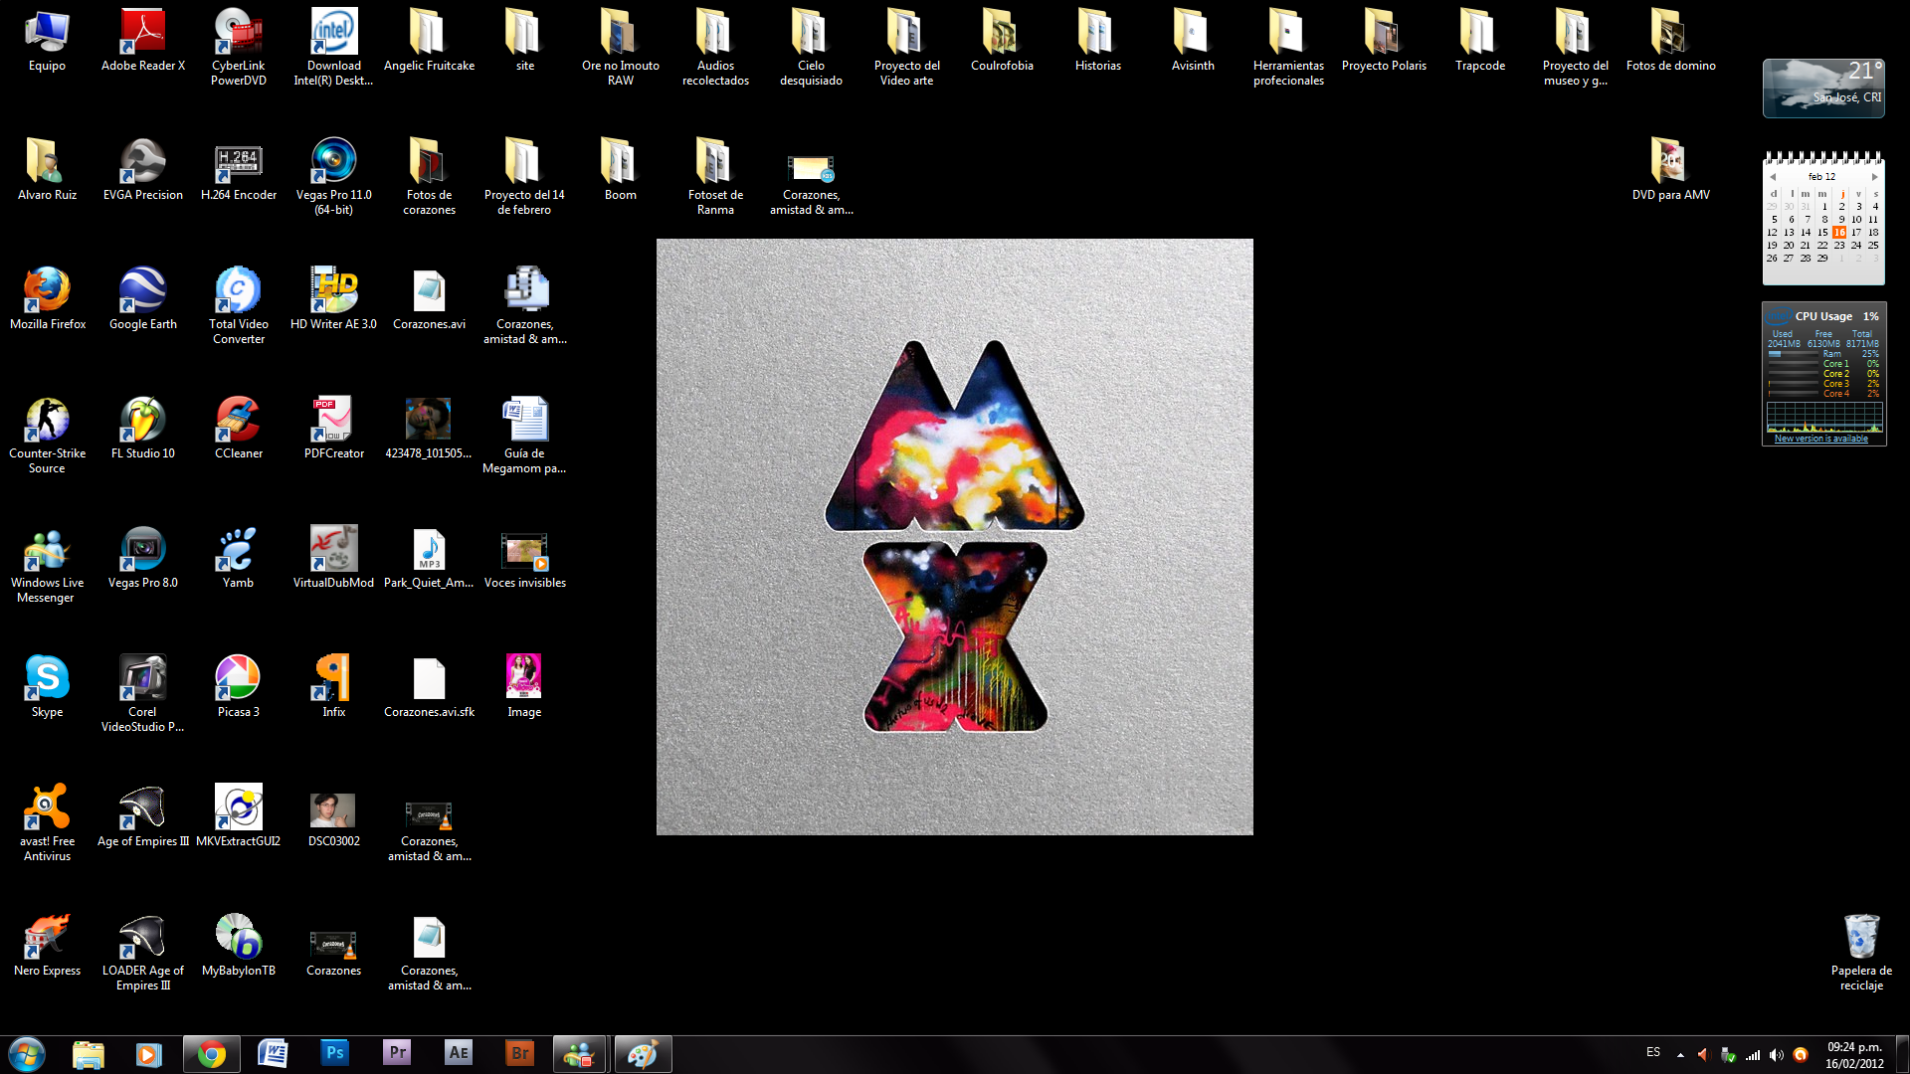This screenshot has height=1074, width=1910.
Task: Select day 16 in calendar gadget
Action: click(x=1839, y=232)
